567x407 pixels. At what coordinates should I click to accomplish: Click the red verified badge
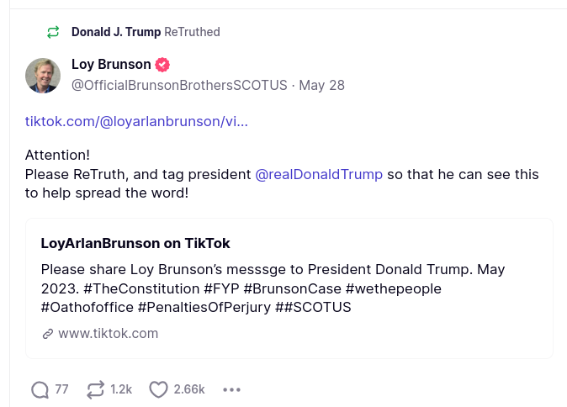click(163, 65)
